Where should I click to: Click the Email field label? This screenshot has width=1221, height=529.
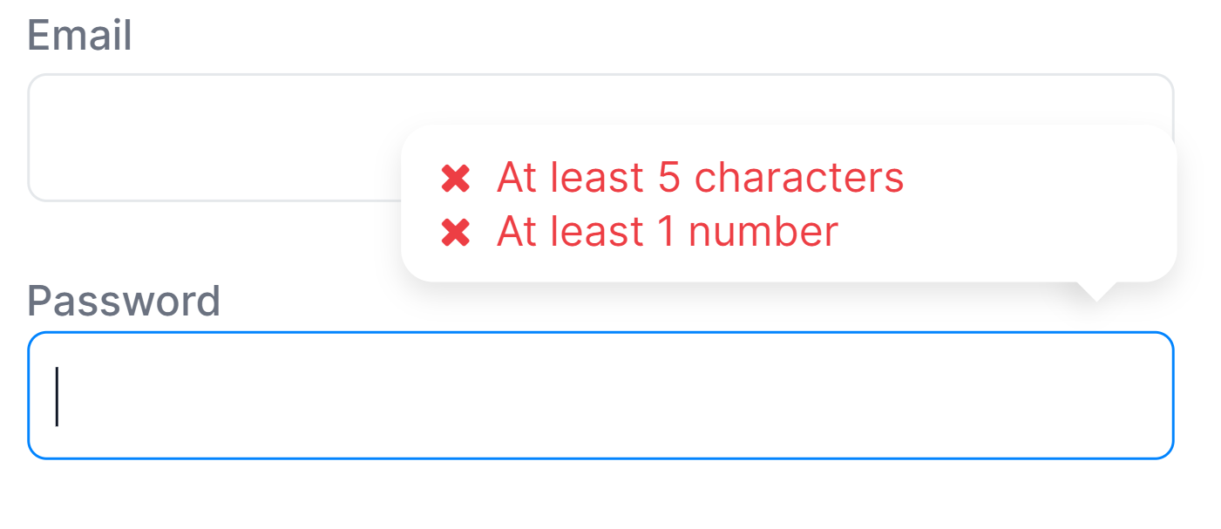coord(79,37)
